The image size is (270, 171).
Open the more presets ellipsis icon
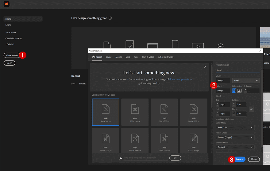coord(220,46)
